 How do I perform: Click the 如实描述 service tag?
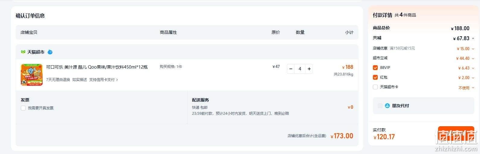click(80, 80)
